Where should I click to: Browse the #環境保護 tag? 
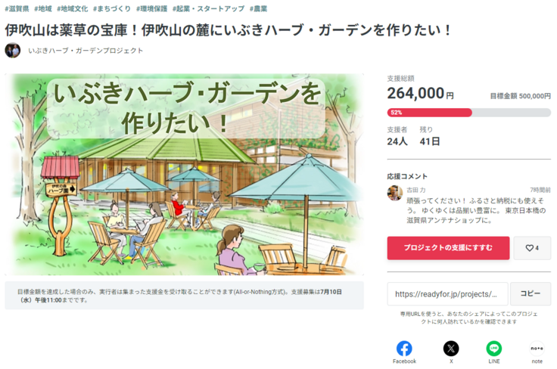point(151,9)
